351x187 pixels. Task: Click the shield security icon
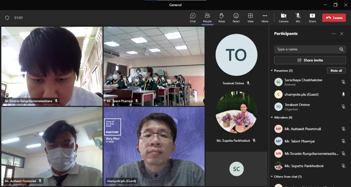click(7, 18)
